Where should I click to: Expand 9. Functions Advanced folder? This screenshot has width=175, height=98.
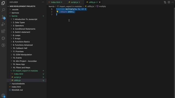coord(23,45)
